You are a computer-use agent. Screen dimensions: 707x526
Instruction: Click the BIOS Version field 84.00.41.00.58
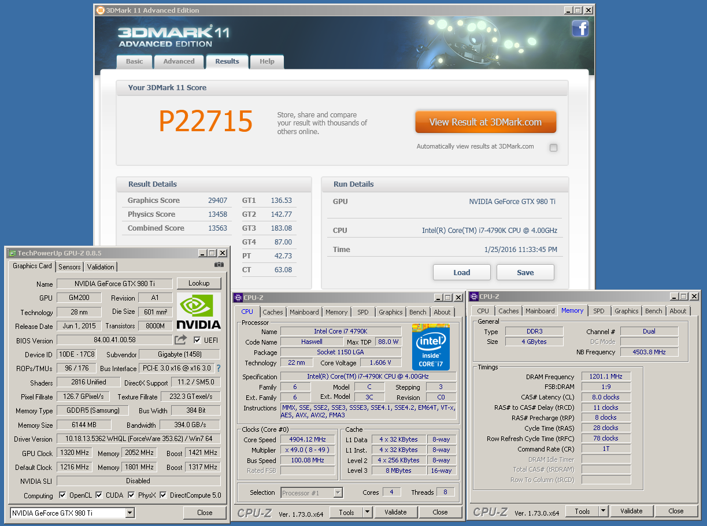click(x=114, y=340)
